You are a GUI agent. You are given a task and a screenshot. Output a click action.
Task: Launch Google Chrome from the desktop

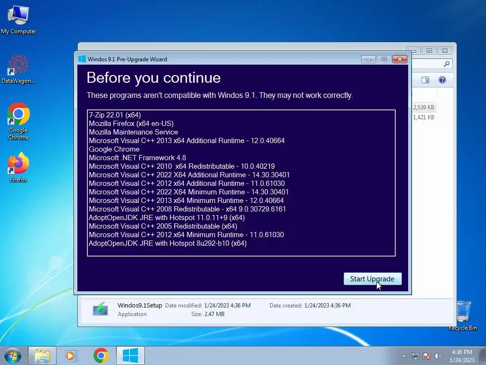[19, 121]
